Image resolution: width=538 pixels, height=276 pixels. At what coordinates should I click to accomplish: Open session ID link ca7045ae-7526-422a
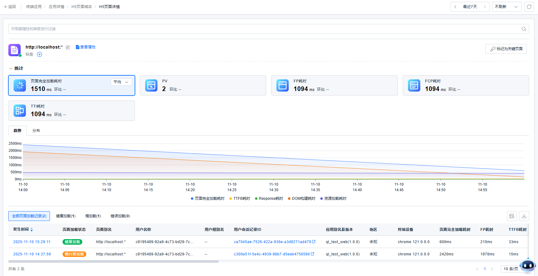point(272,242)
